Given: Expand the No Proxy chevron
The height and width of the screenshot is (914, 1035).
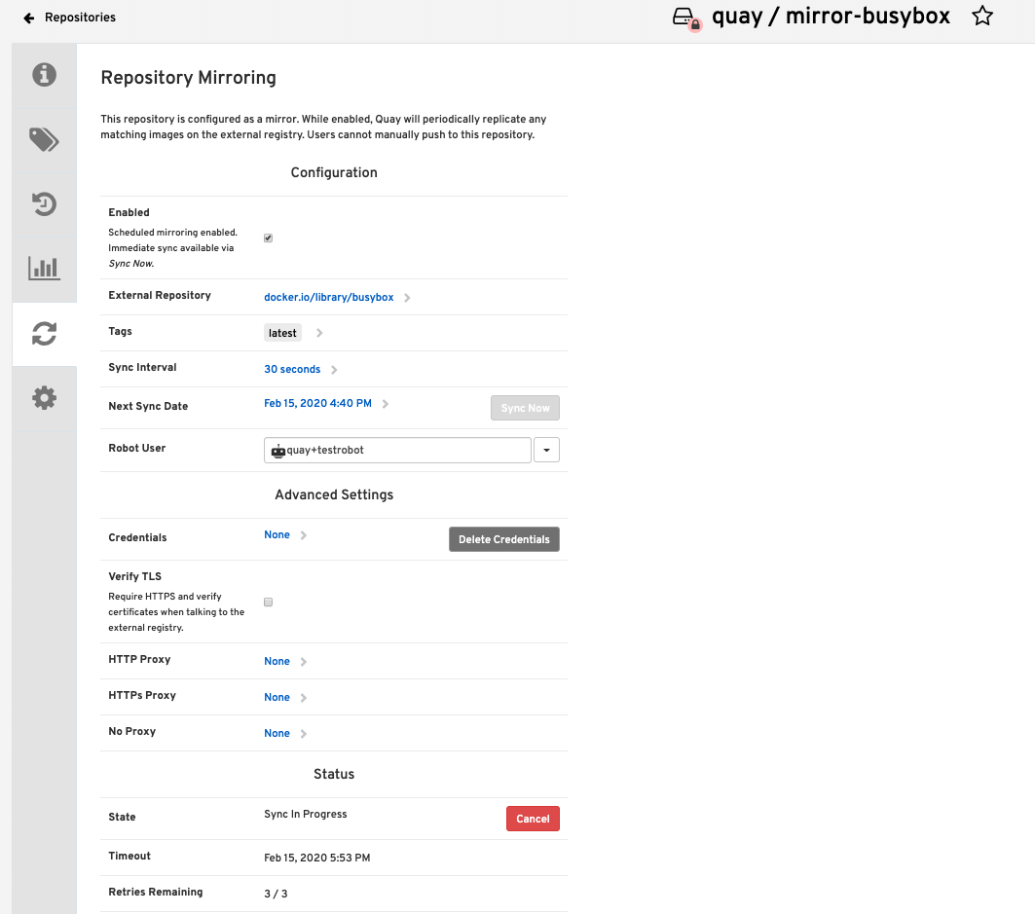Looking at the screenshot, I should (304, 734).
